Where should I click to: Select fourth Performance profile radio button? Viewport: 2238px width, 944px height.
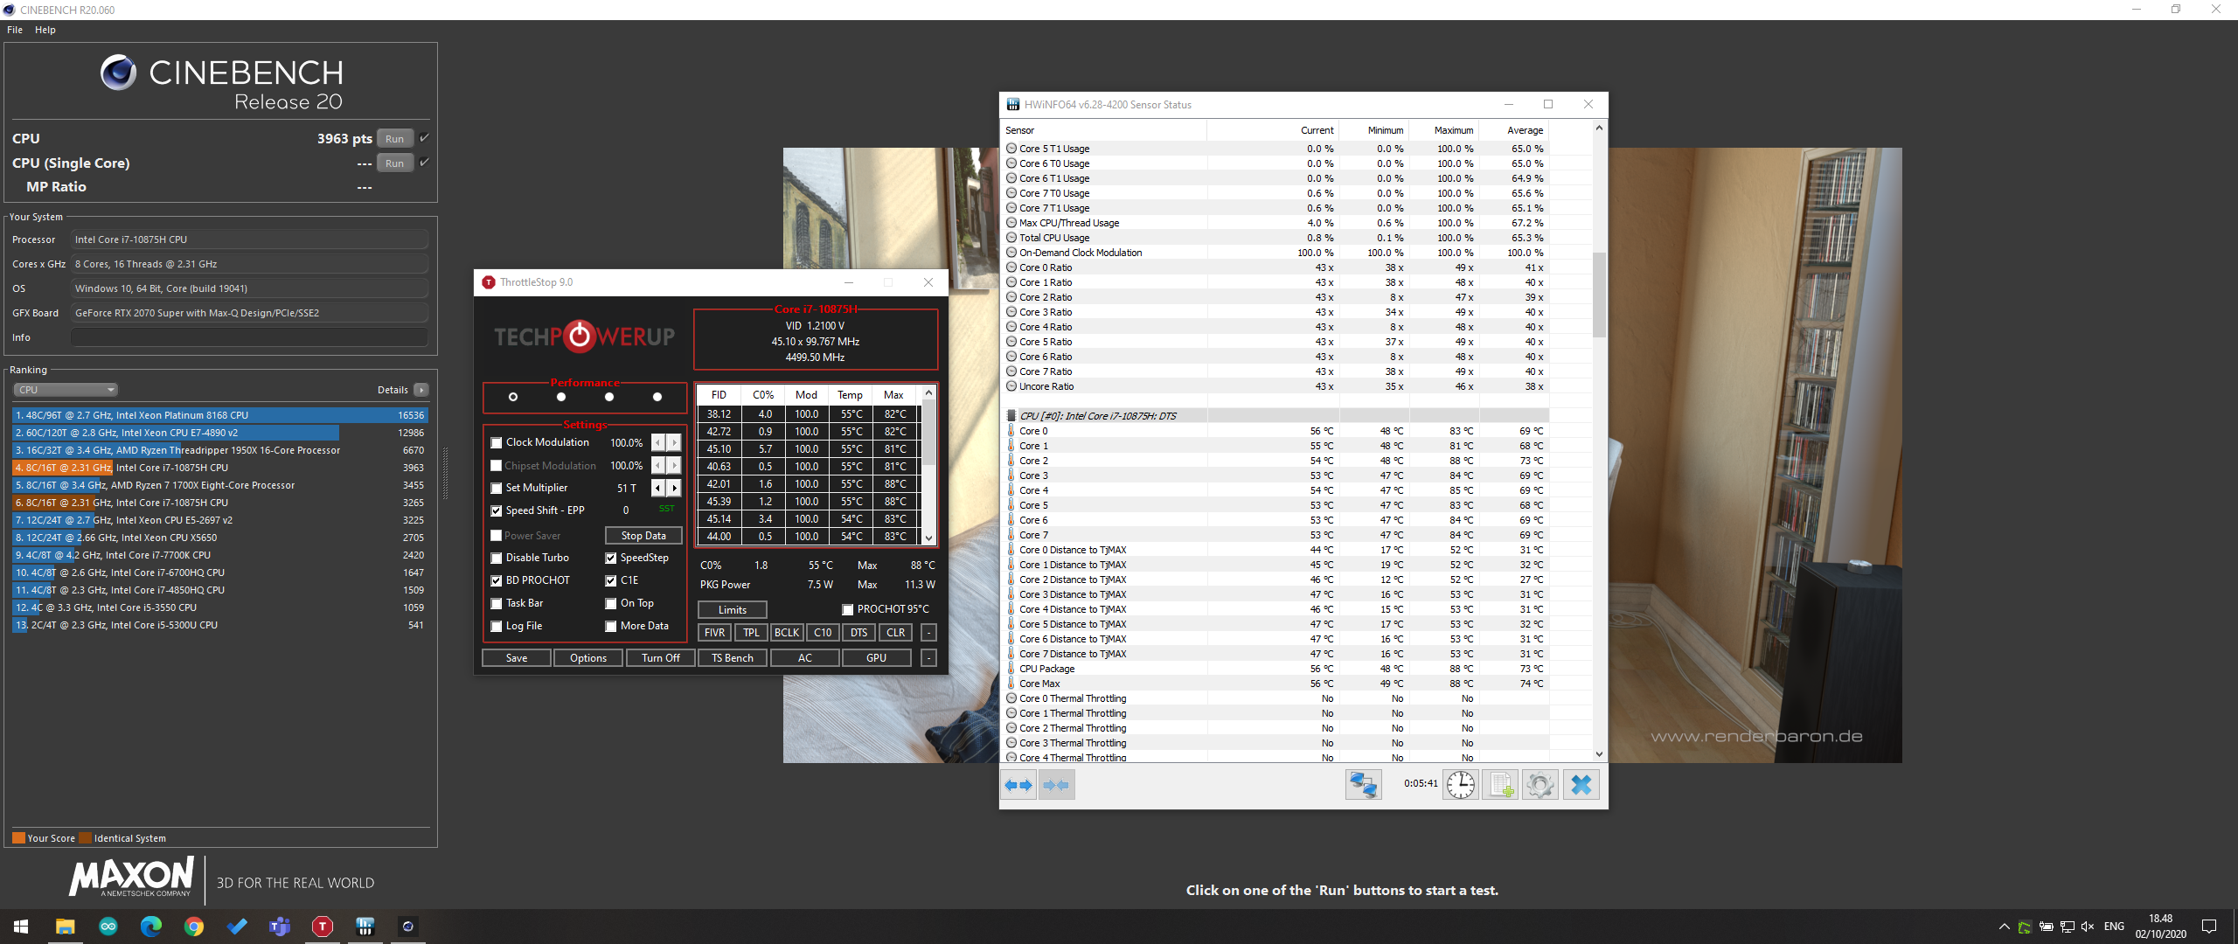coord(657,397)
